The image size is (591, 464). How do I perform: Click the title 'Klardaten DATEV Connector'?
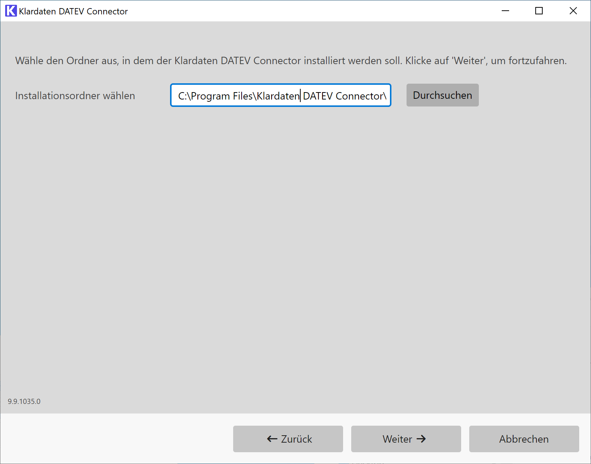tap(73, 11)
